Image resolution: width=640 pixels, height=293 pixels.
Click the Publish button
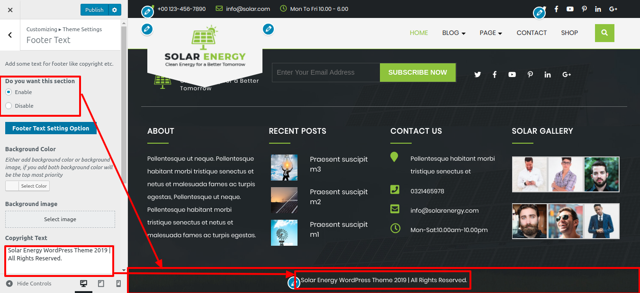tap(94, 9)
